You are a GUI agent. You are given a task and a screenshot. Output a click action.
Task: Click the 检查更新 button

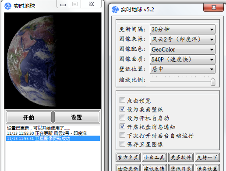click(x=128, y=168)
